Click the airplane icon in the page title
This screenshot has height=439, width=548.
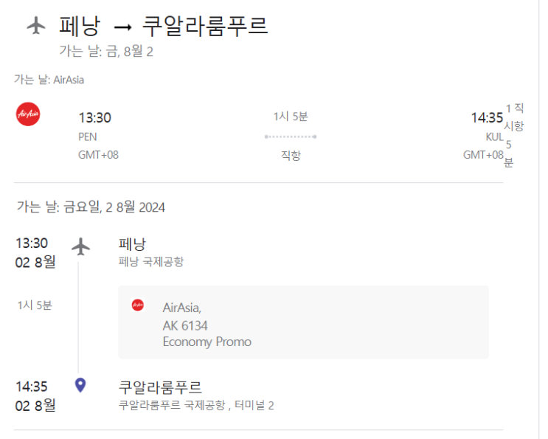[x=36, y=26]
